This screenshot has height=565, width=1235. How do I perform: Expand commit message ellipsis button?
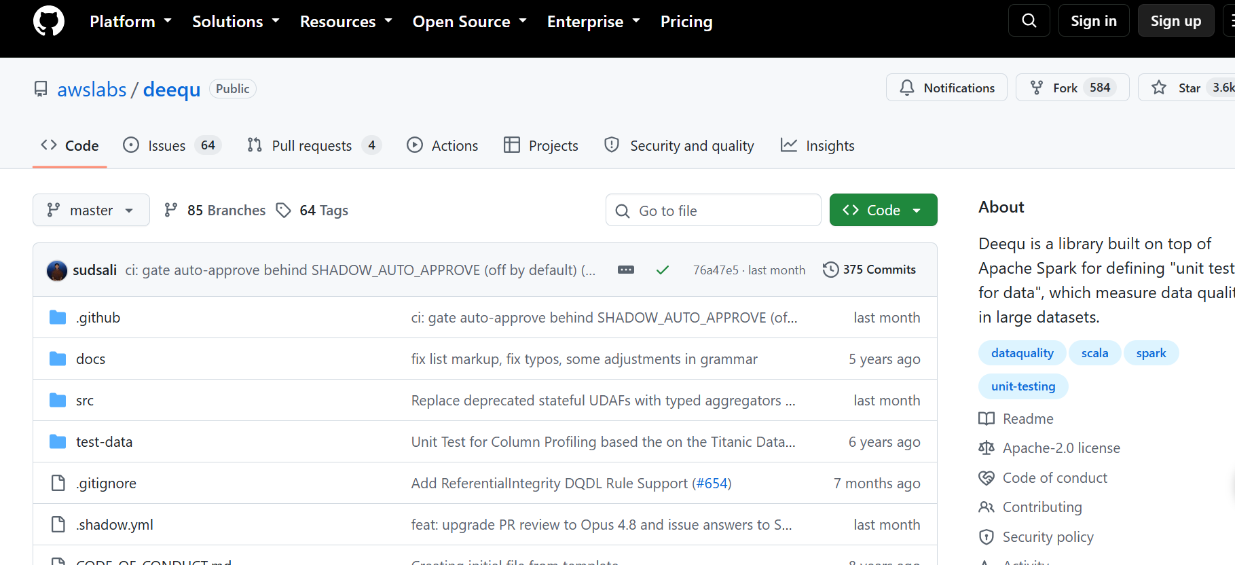[x=626, y=270]
